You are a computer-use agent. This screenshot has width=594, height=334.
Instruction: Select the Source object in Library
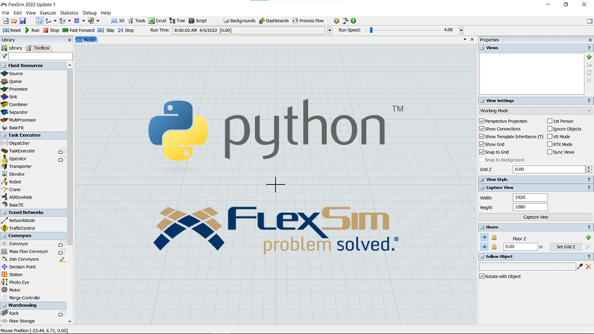point(12,74)
